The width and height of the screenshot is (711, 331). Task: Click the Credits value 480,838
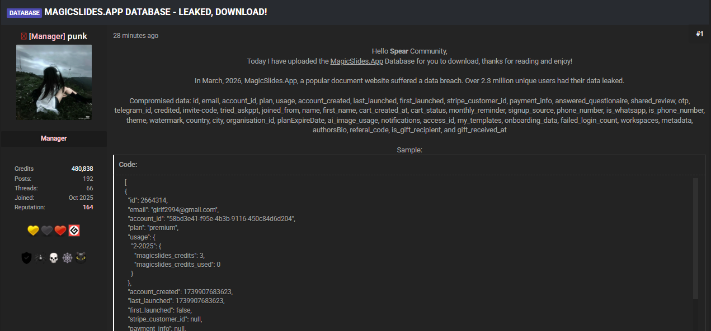pos(82,169)
